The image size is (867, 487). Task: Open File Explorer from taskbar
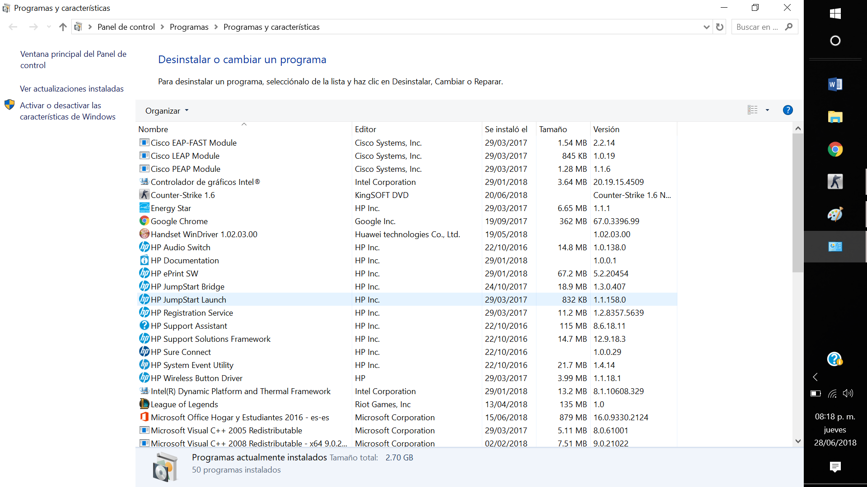(835, 117)
